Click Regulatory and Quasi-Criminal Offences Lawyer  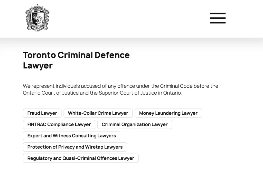pyautogui.click(x=81, y=158)
